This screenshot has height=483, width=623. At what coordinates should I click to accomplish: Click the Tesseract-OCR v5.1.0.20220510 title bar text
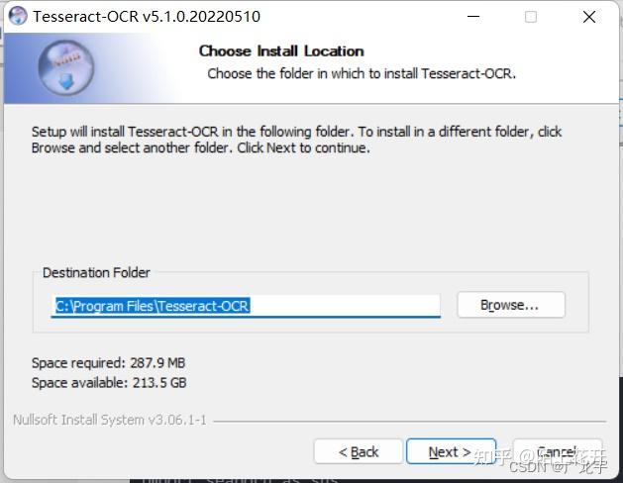click(x=147, y=17)
